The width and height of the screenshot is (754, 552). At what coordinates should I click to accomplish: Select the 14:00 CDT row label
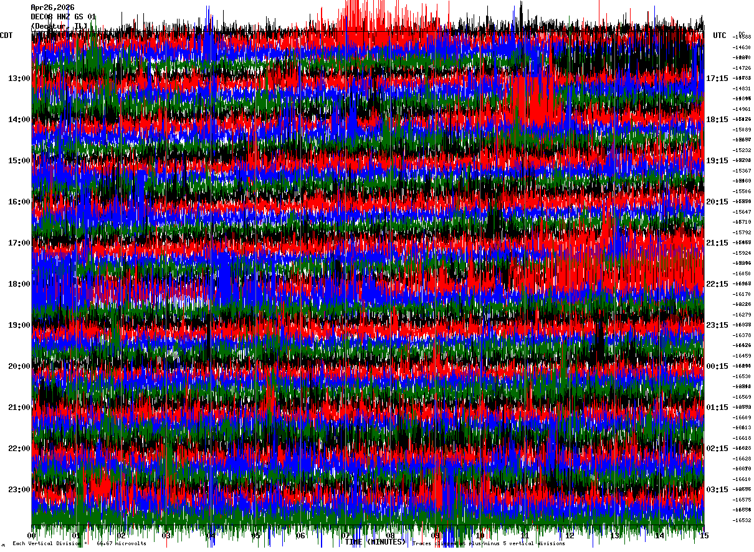[19, 120]
